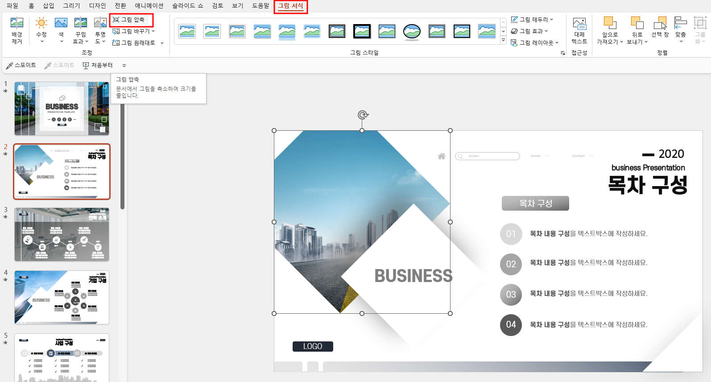Select slide 3 thumbnail
Screen dimensions: 711x382
62,234
